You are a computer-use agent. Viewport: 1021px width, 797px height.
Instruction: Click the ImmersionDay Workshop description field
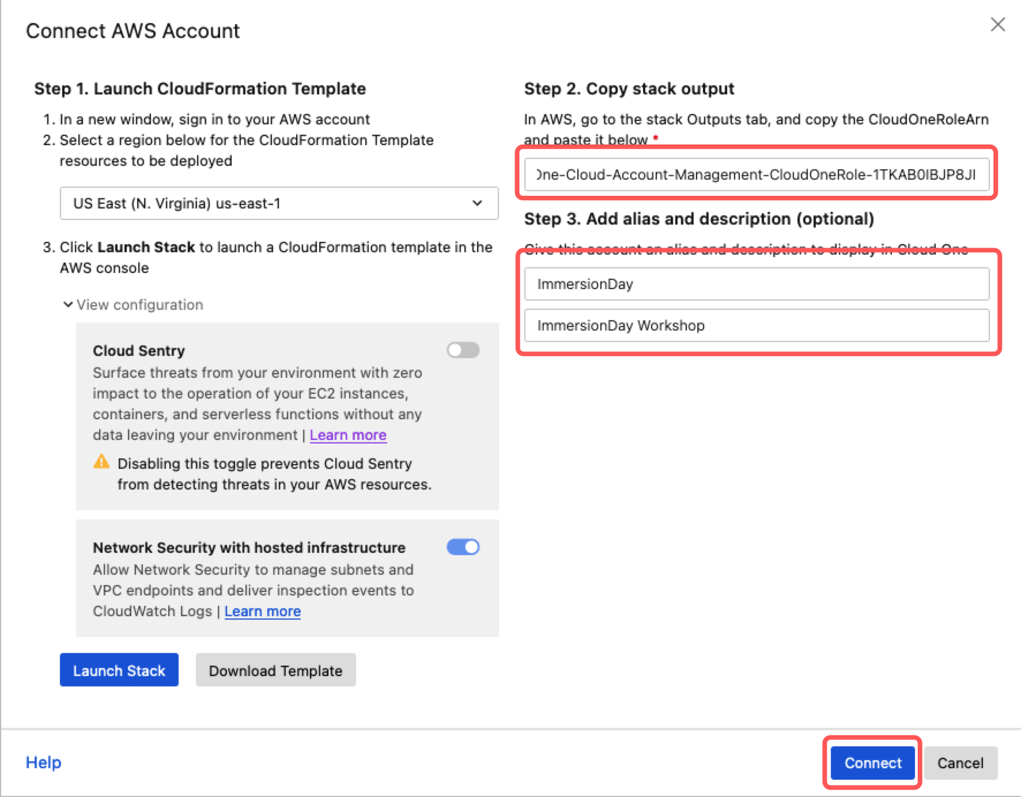(x=757, y=325)
